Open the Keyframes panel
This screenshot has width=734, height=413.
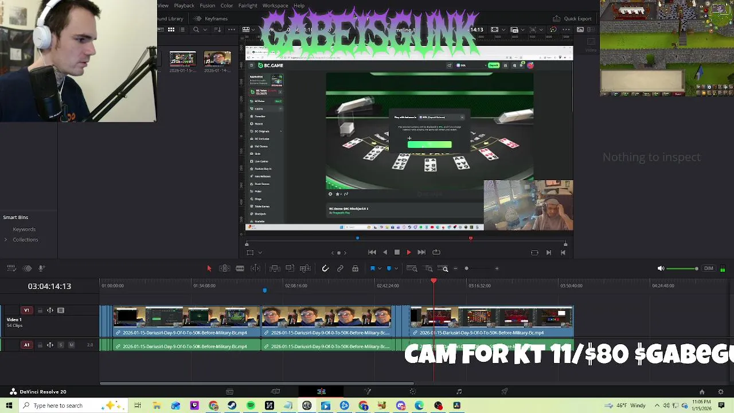click(210, 18)
